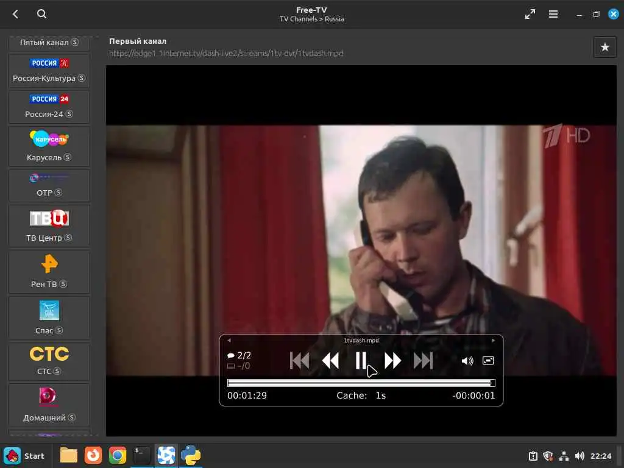
Task: Open the terminal in taskbar
Action: pyautogui.click(x=141, y=455)
